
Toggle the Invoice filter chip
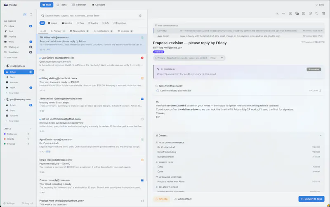pyautogui.click(x=93, y=23)
